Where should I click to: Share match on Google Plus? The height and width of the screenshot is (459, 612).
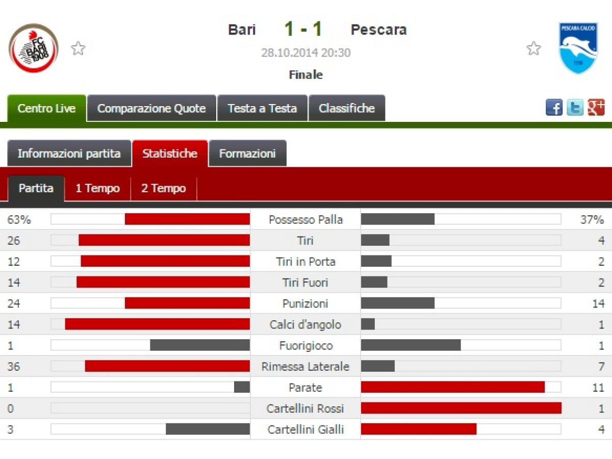(596, 108)
